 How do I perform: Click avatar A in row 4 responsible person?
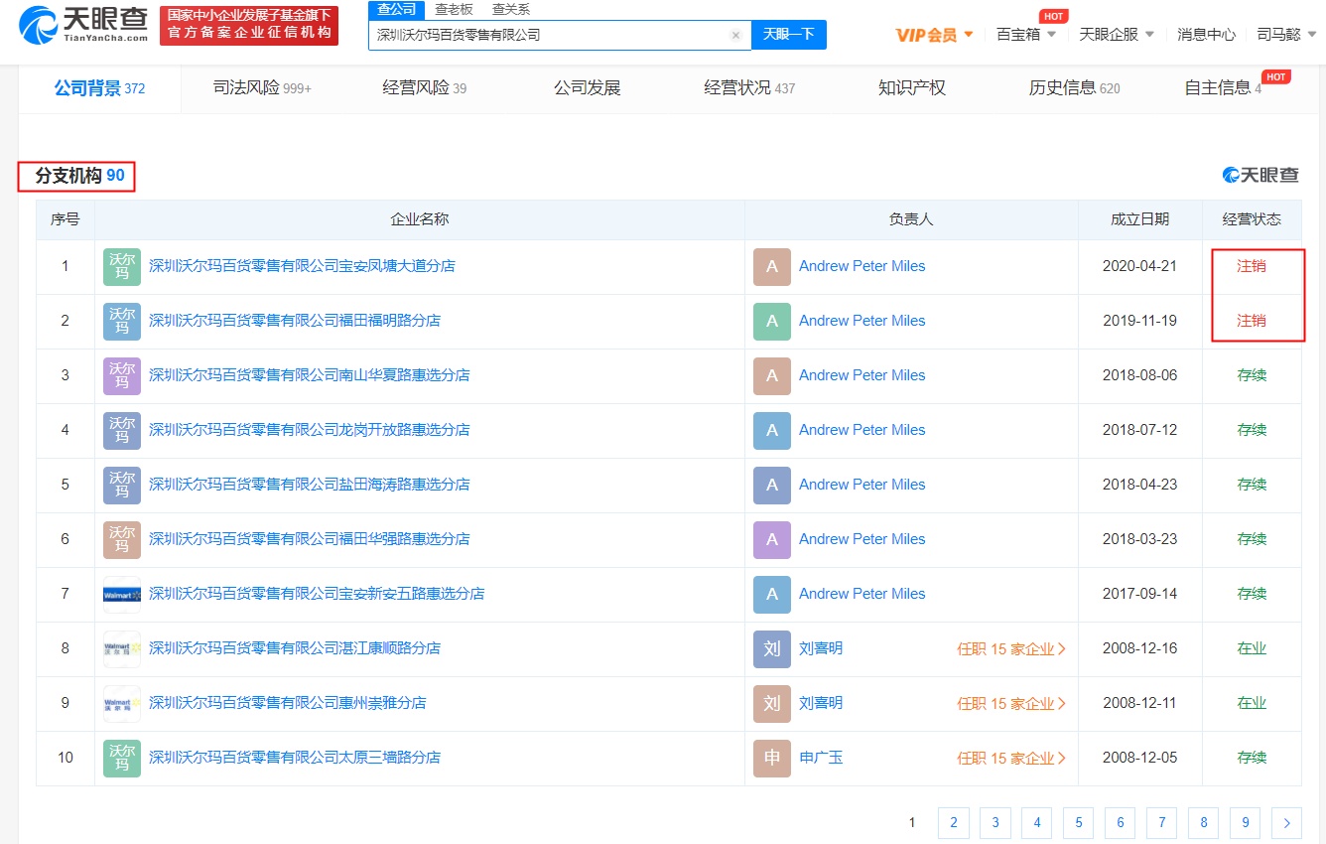(x=772, y=430)
